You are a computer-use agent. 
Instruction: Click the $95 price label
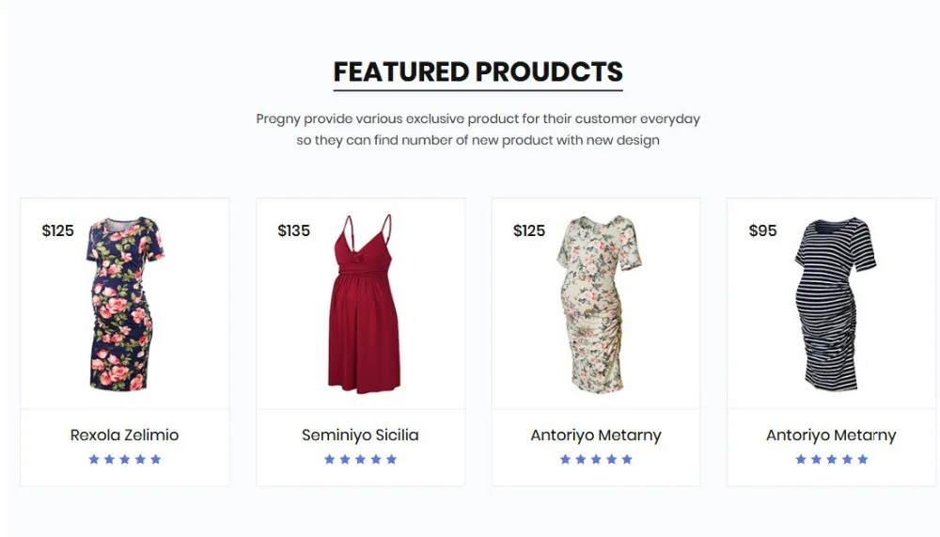click(x=762, y=230)
